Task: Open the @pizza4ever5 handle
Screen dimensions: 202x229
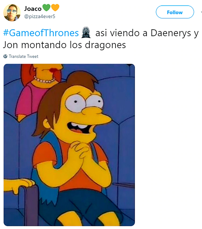Action: pyautogui.click(x=40, y=16)
